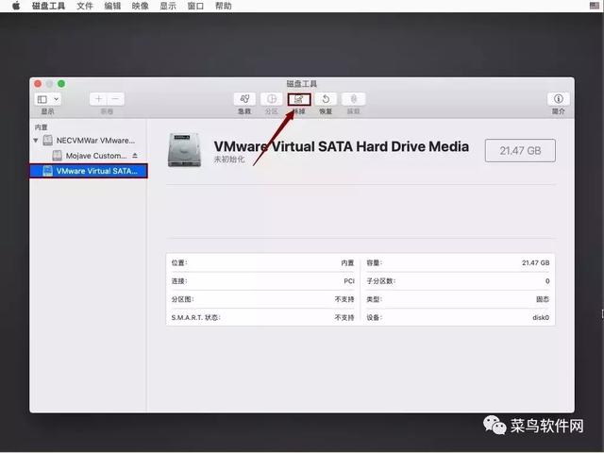Click the Erase (抹掉) toolbar icon
The width and height of the screenshot is (604, 453).
pos(299,99)
